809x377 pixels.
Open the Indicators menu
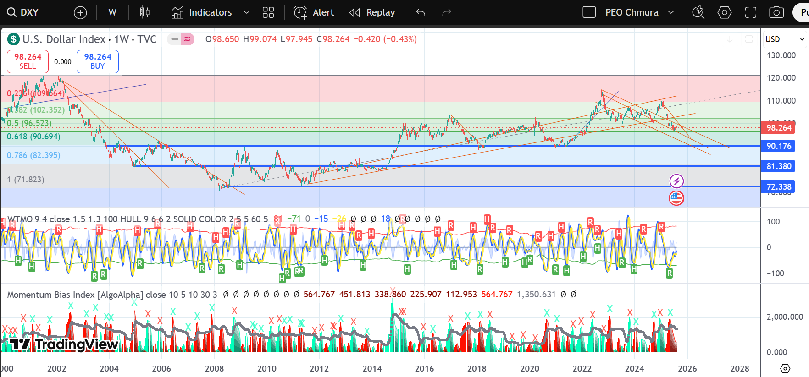tap(202, 12)
